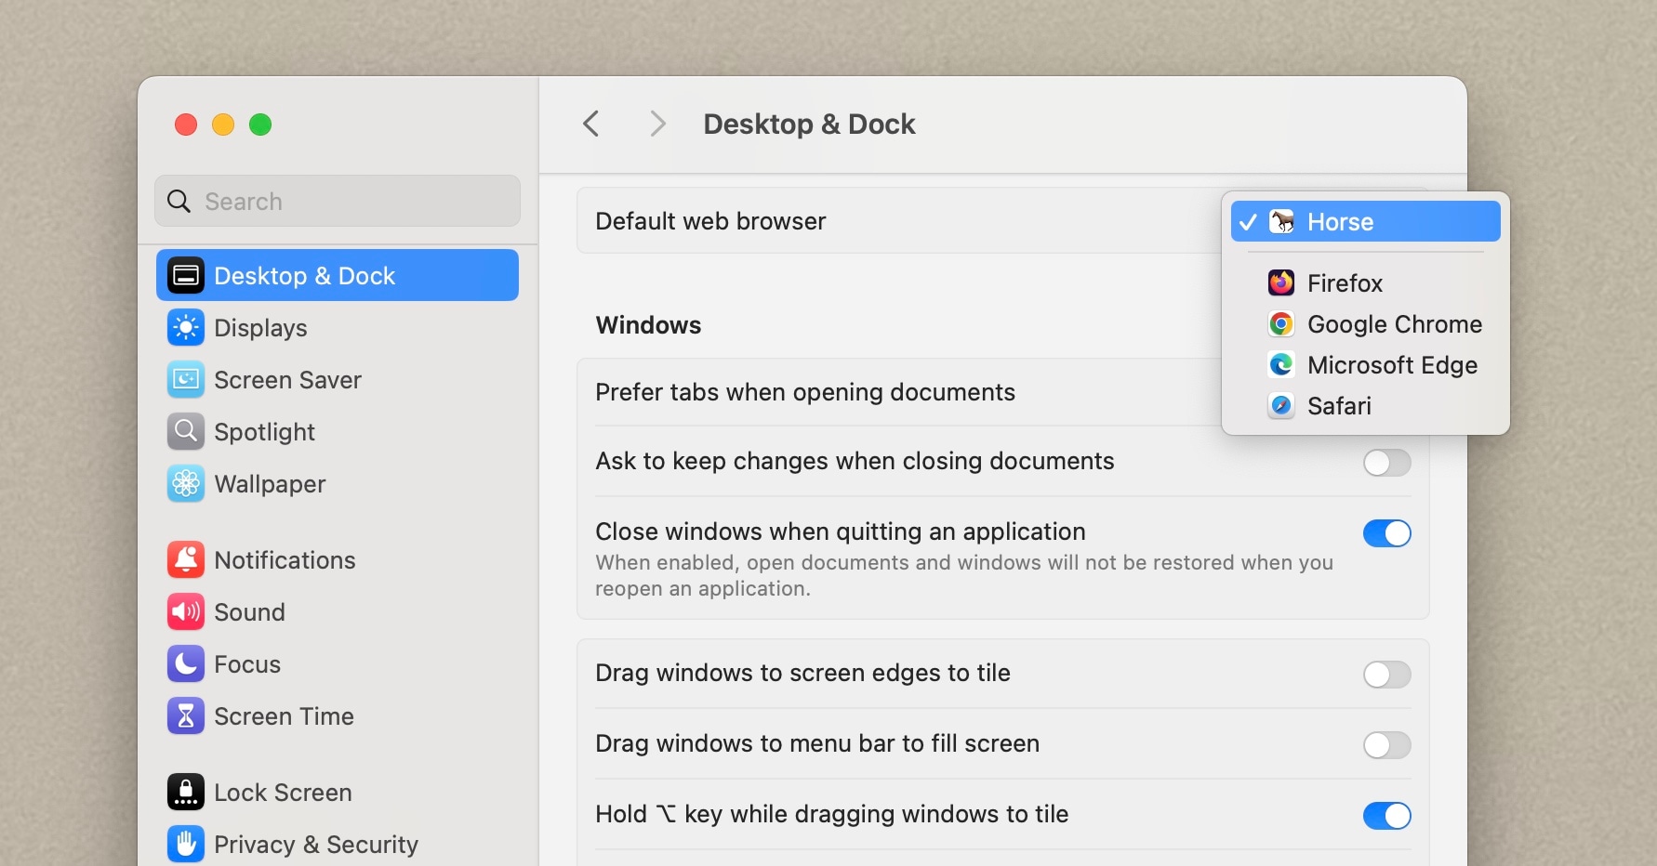Image resolution: width=1657 pixels, height=866 pixels.
Task: Disable Close windows when quitting an application
Action: pyautogui.click(x=1386, y=533)
